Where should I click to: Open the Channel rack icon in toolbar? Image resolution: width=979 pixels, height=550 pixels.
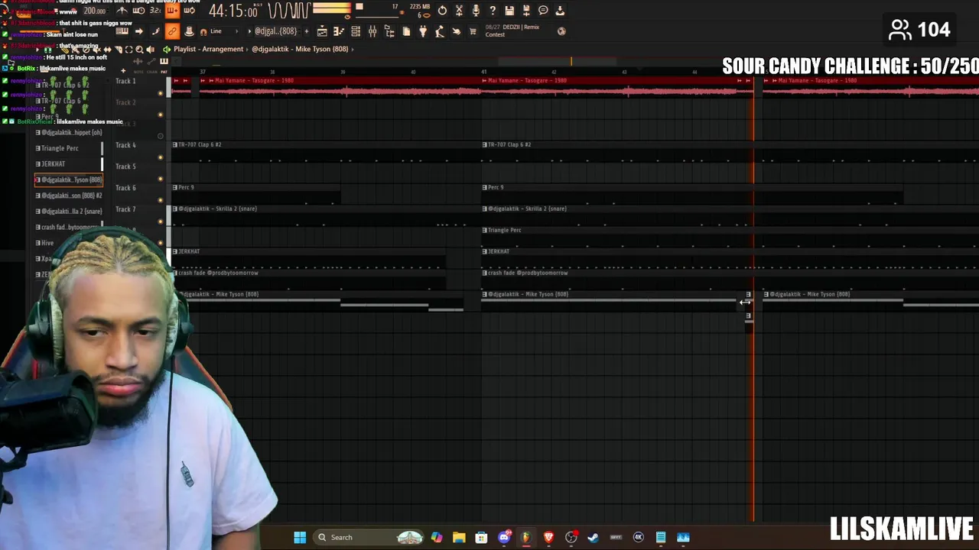356,31
